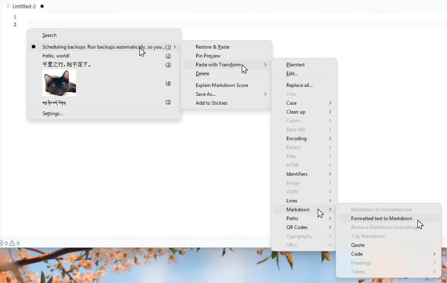Image resolution: width=447 pixels, height=283 pixels.
Task: Expand Paste with Transform submenu
Action: (x=226, y=65)
